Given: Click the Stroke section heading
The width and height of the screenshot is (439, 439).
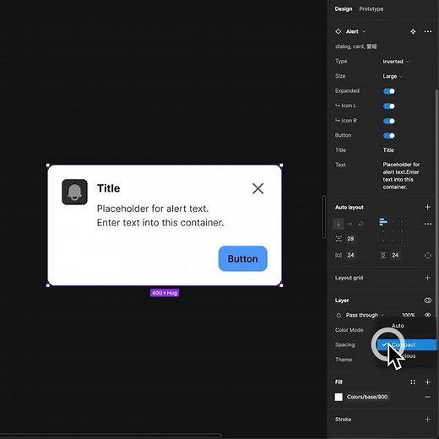Looking at the screenshot, I should coord(343,420).
